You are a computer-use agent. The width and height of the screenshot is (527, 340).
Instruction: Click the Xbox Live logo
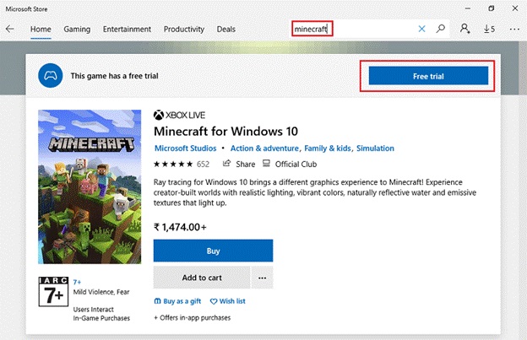point(180,115)
